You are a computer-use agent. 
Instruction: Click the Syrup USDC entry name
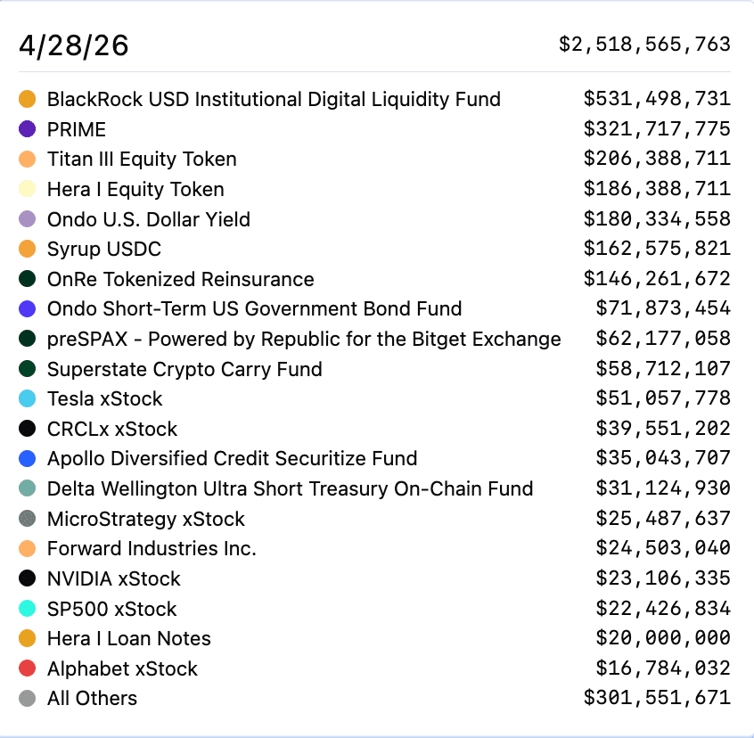pos(104,249)
